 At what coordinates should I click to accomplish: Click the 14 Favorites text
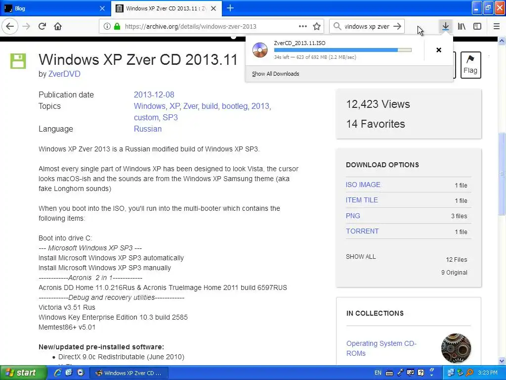click(x=376, y=124)
